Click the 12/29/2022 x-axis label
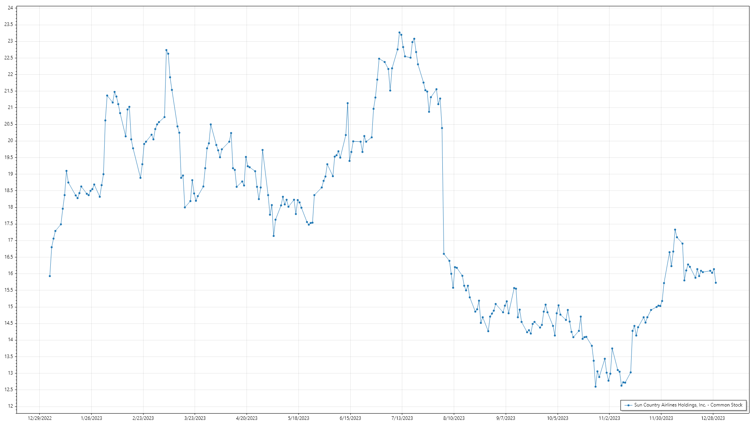This screenshot has height=425, width=755. (40, 418)
